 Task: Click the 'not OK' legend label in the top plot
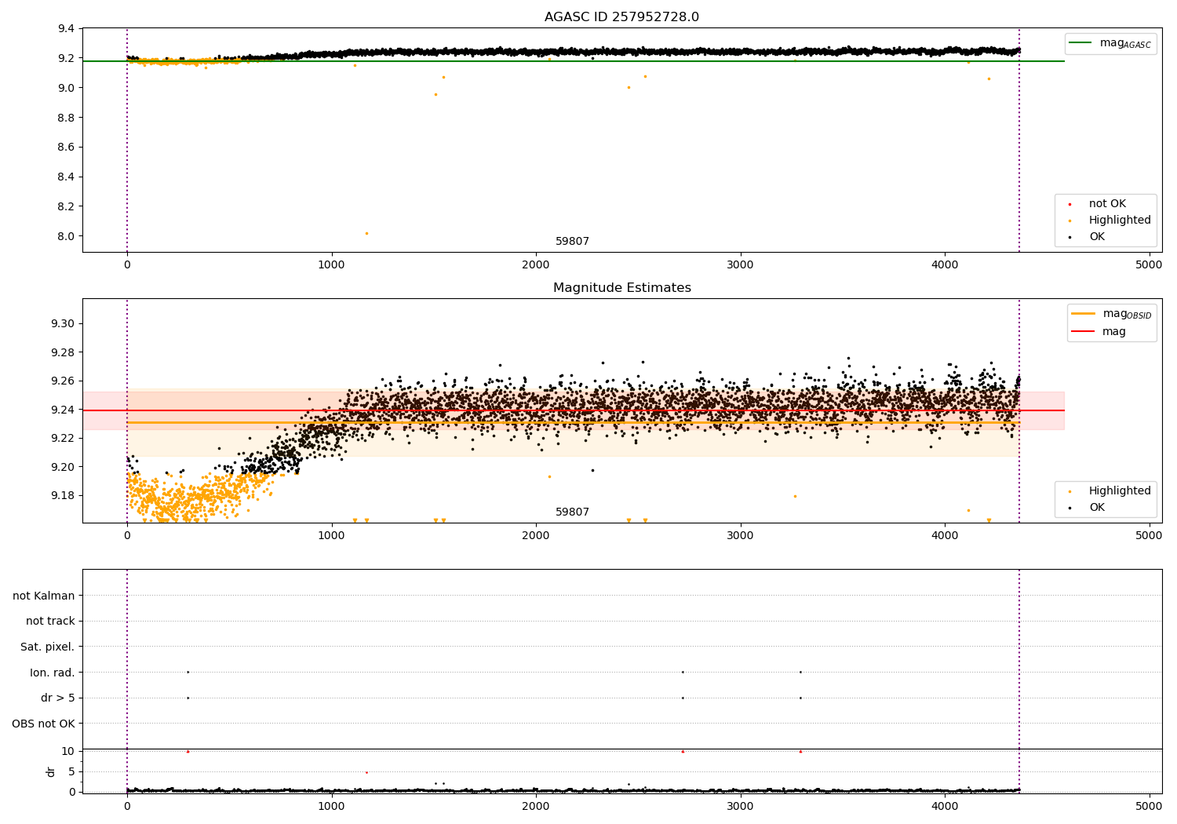1107,203
